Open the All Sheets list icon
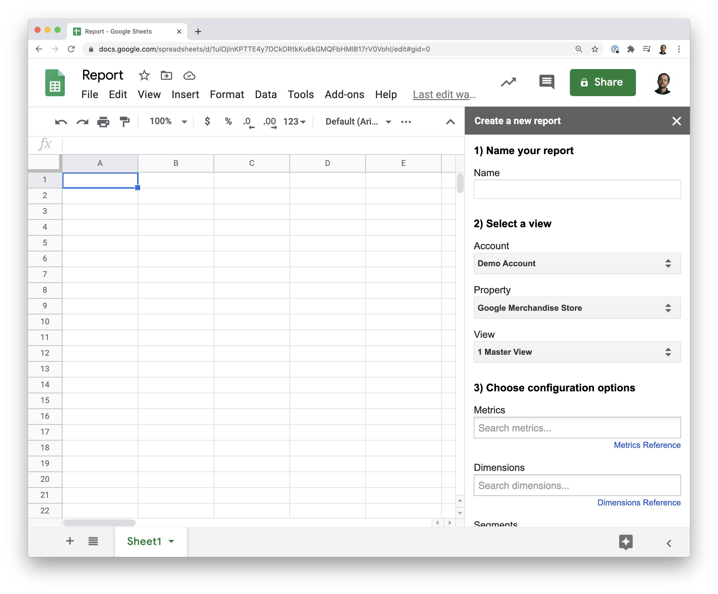Image resolution: width=718 pixels, height=594 pixels. tap(93, 541)
